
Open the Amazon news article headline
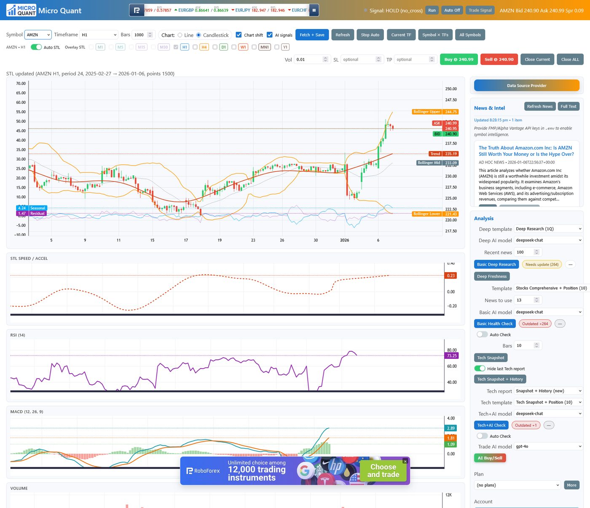click(526, 151)
